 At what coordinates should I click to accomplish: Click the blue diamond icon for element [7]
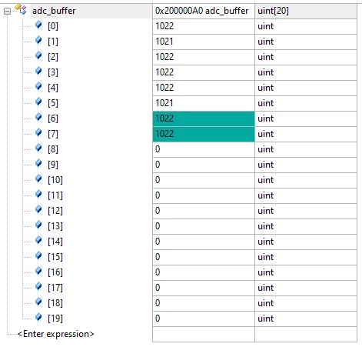pyautogui.click(x=38, y=132)
